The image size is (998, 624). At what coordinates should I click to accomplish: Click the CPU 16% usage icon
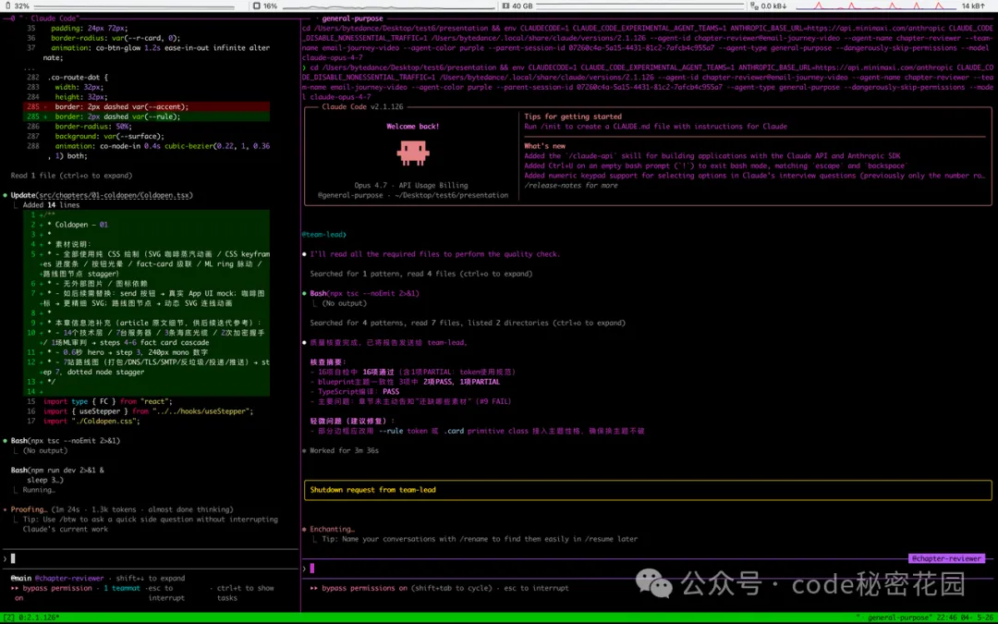[257, 6]
